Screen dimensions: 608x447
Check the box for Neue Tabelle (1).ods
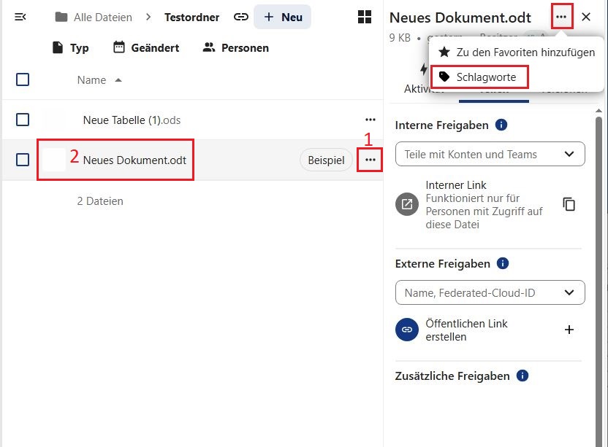(23, 120)
